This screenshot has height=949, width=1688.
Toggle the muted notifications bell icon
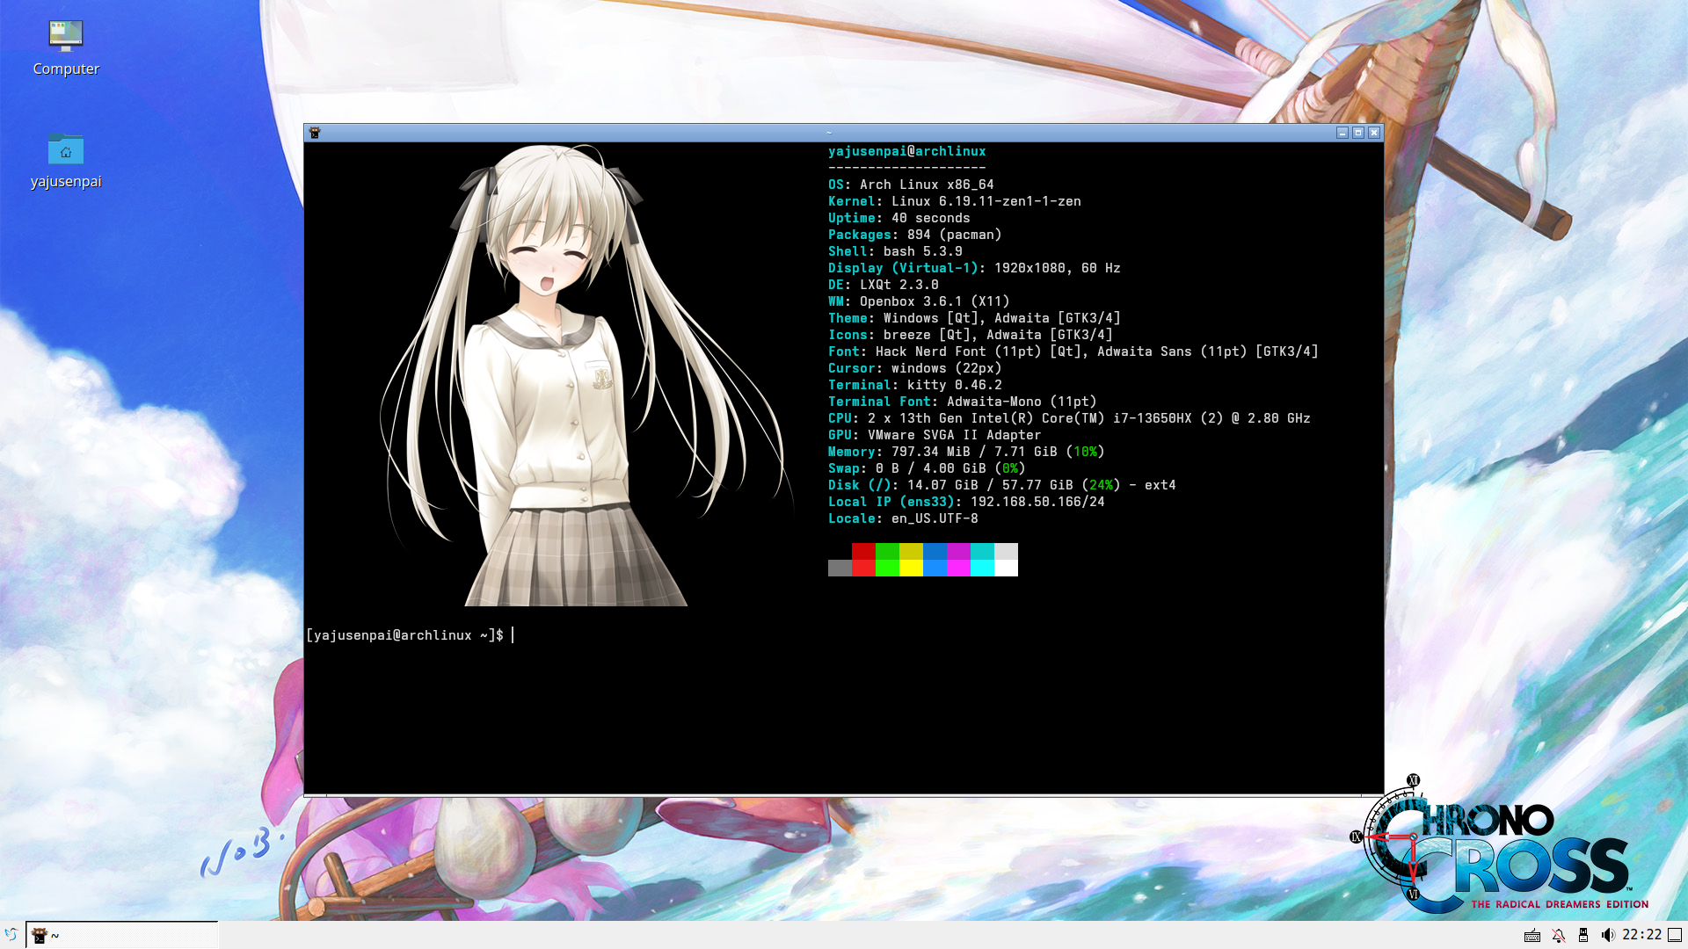point(1558,935)
